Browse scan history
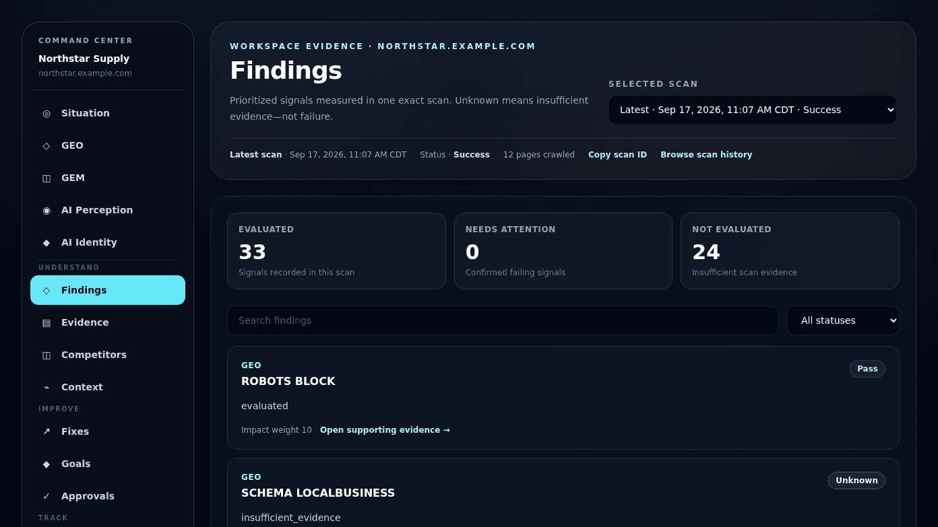938x527 pixels. coord(706,155)
